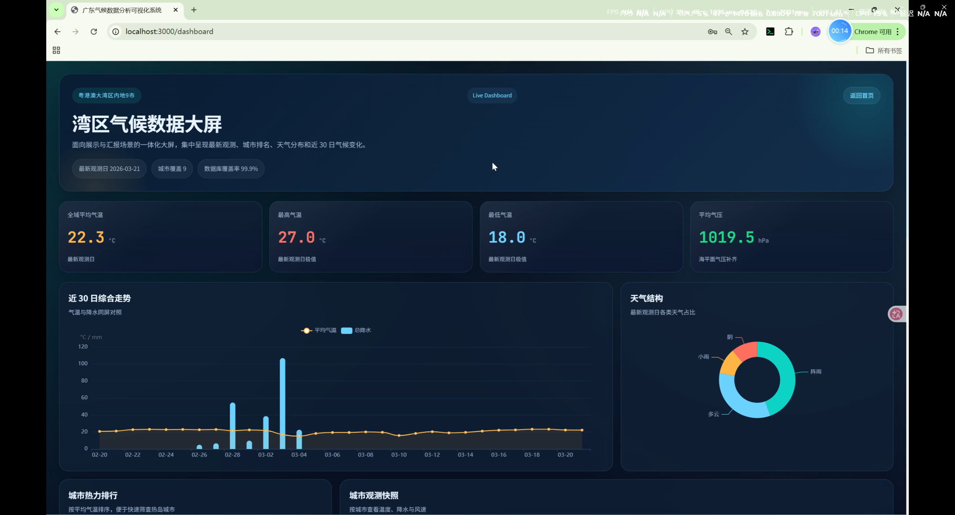
Task: Open Chrome three-dot menu
Action: pyautogui.click(x=898, y=32)
